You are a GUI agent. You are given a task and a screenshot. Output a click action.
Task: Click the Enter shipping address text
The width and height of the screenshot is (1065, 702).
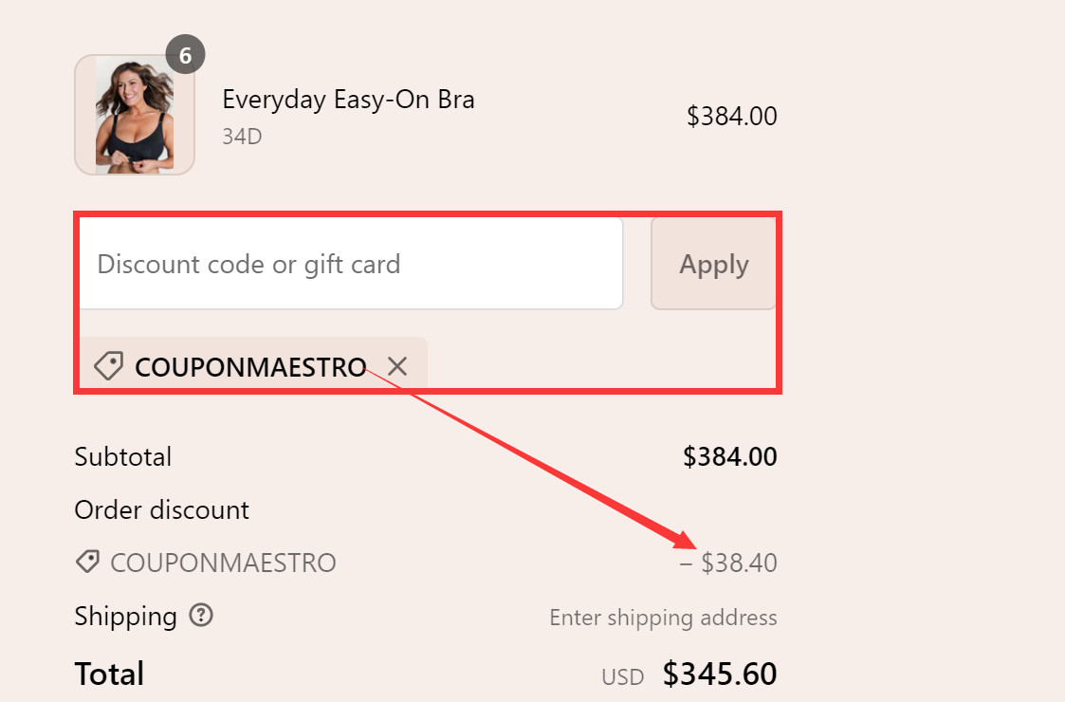[x=663, y=617]
